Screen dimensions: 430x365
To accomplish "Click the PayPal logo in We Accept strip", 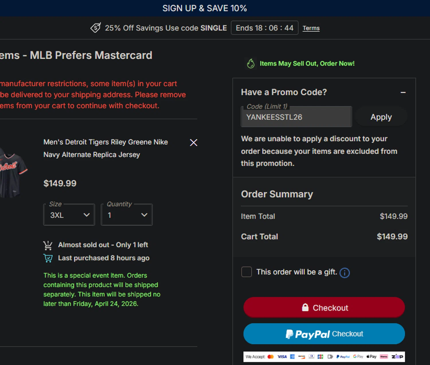I will [343, 357].
